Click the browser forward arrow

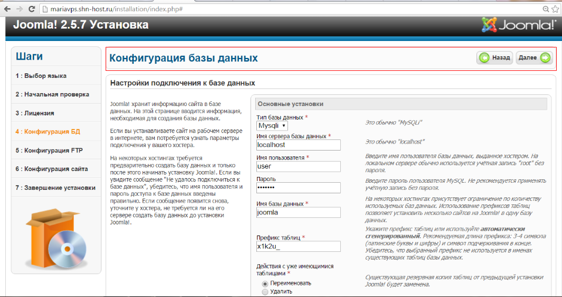point(19,9)
